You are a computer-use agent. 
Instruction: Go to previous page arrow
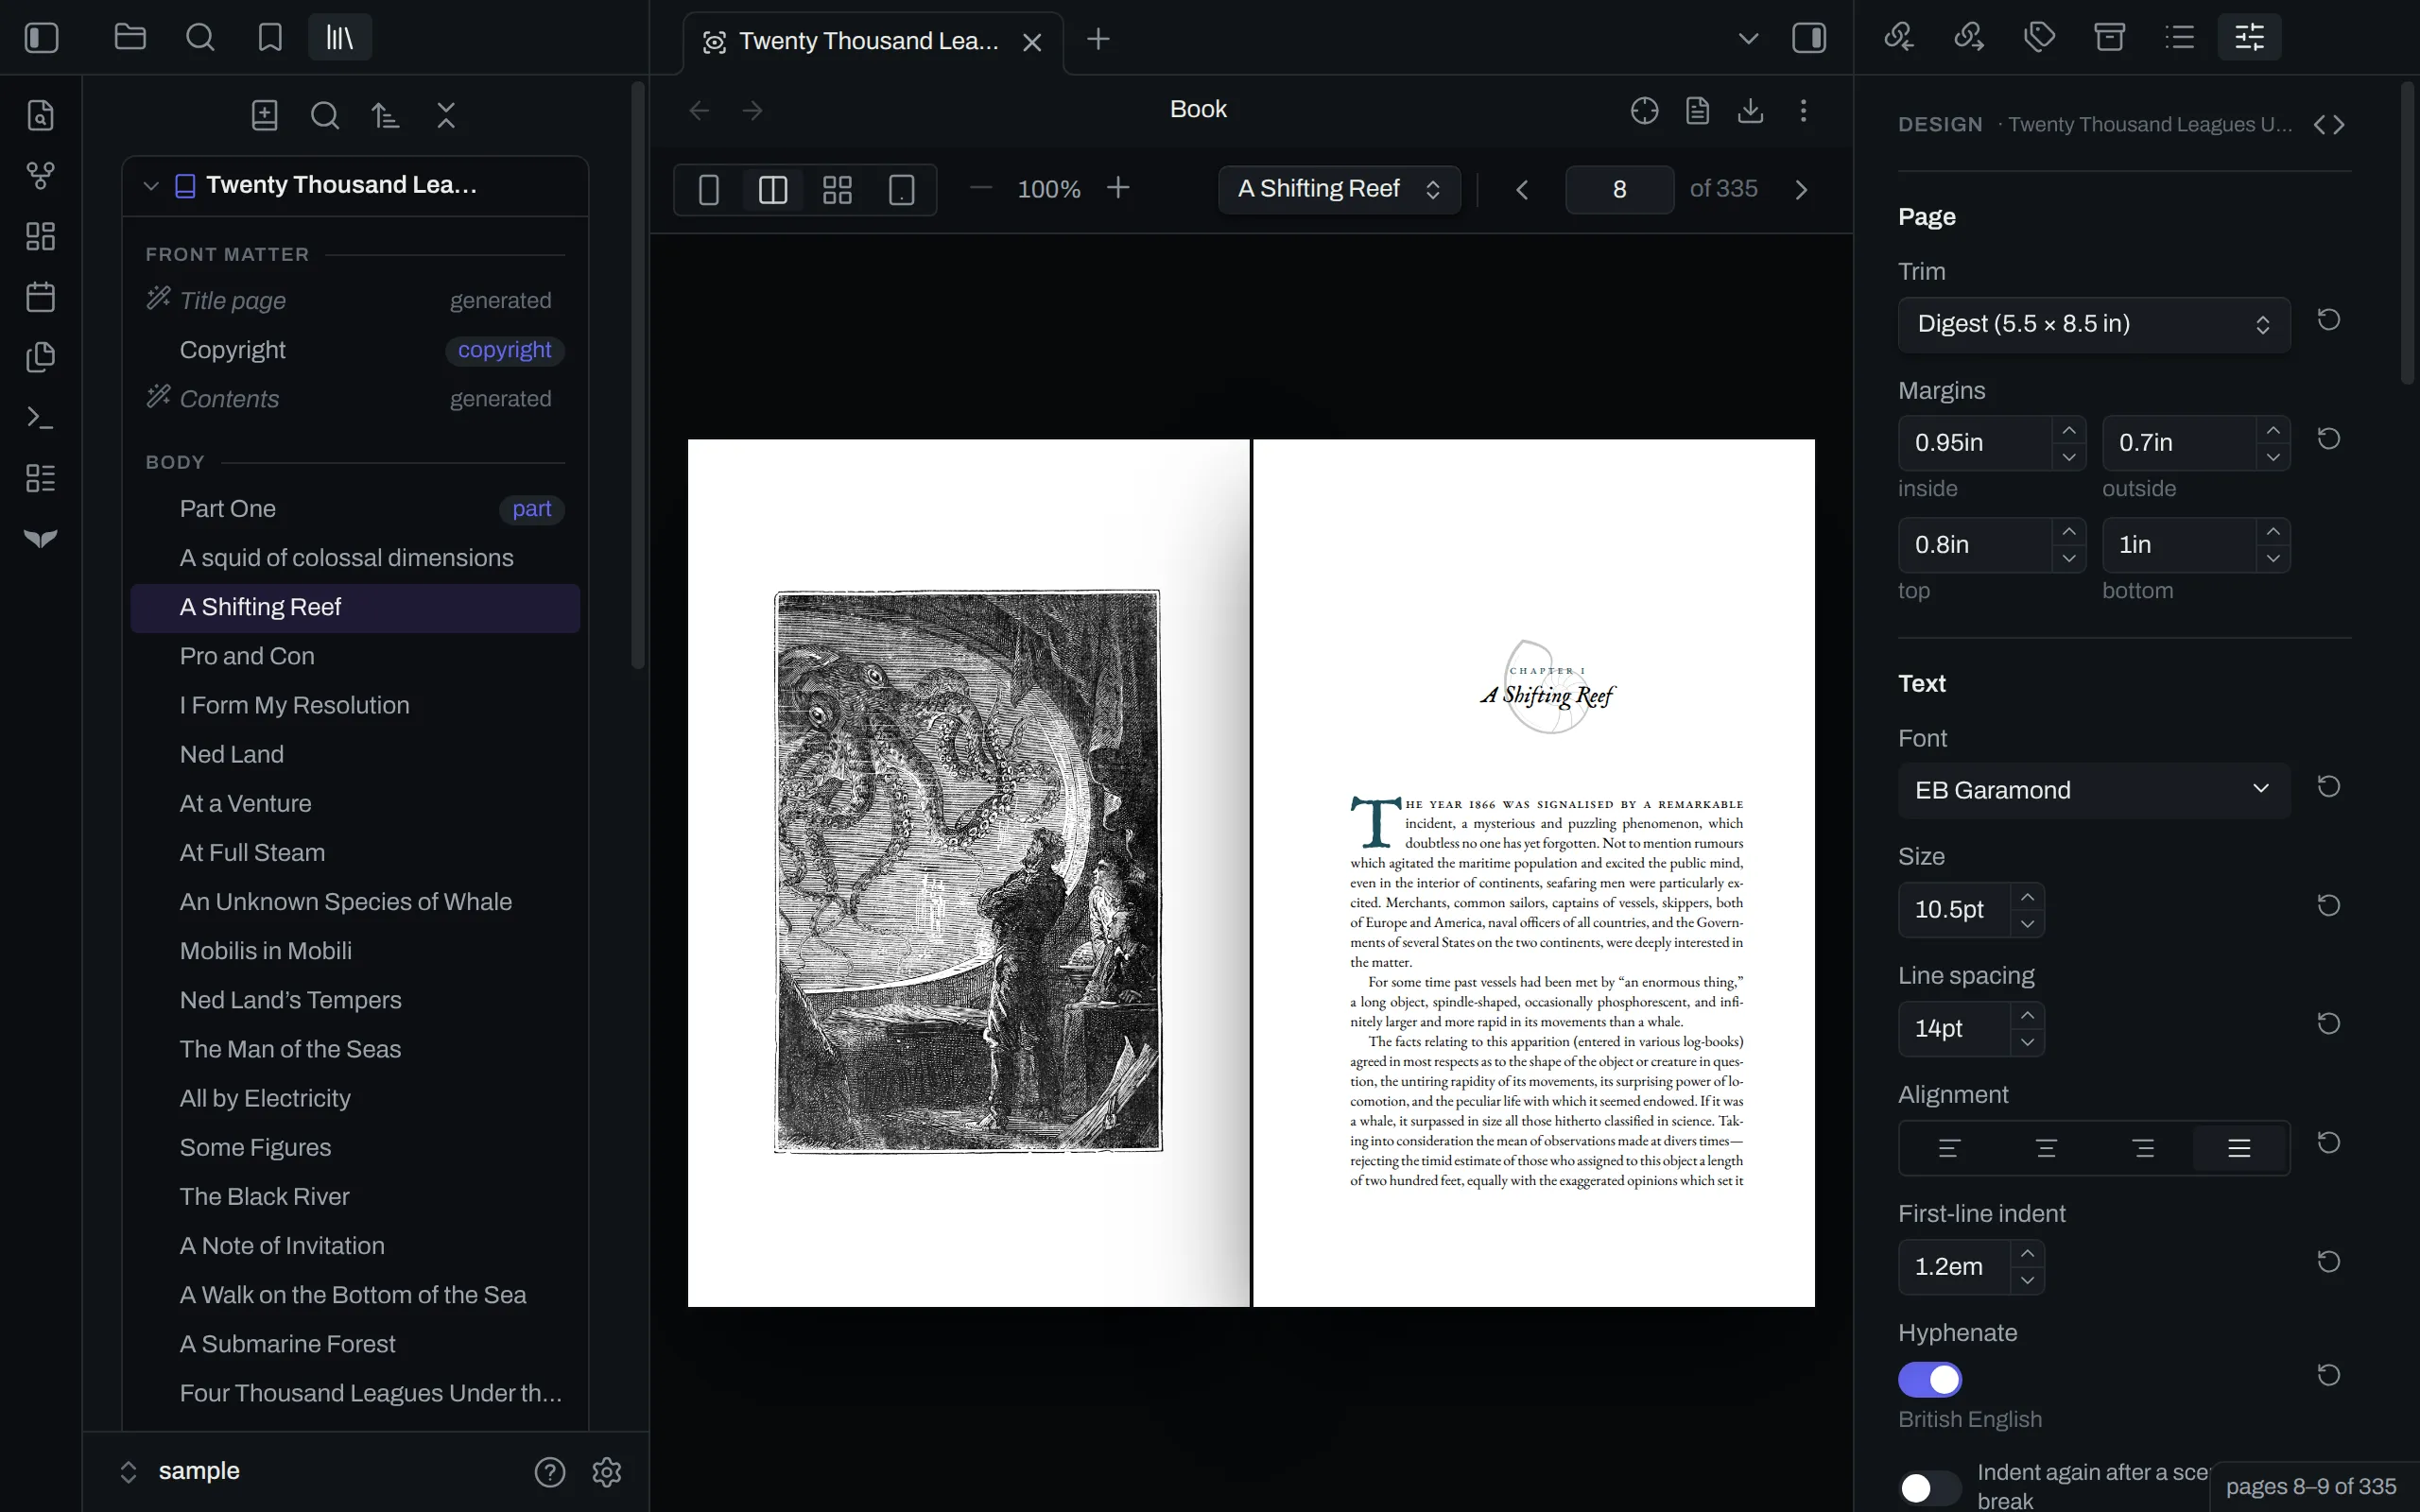tap(1522, 190)
